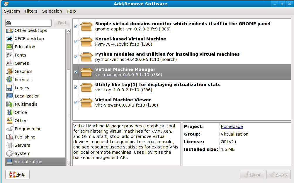The width and height of the screenshot is (294, 183).
Task: Open the System menu
Action: 12,11
